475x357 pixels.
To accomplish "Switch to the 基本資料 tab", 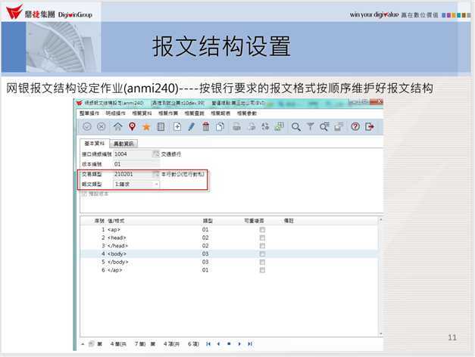I will click(x=95, y=143).
